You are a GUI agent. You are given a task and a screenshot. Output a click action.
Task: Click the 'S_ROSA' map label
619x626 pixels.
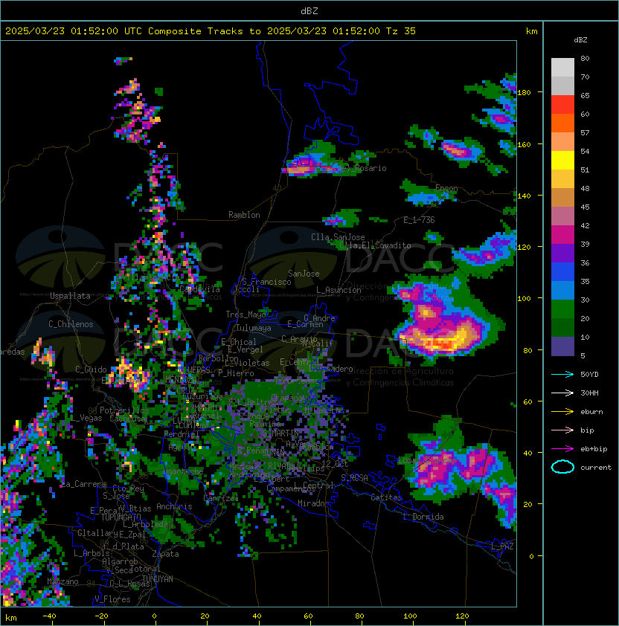click(354, 478)
